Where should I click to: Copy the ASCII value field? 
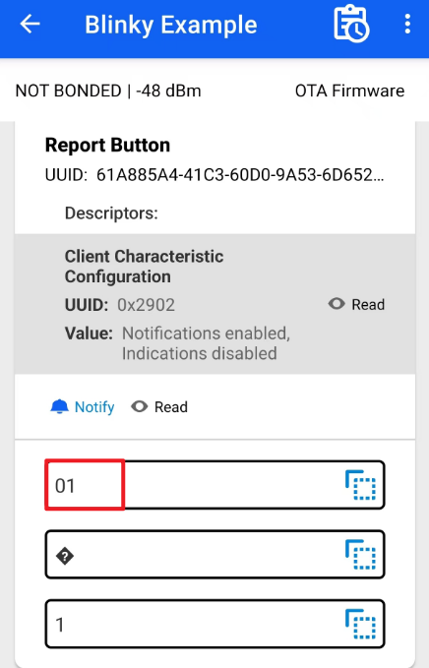click(x=360, y=555)
